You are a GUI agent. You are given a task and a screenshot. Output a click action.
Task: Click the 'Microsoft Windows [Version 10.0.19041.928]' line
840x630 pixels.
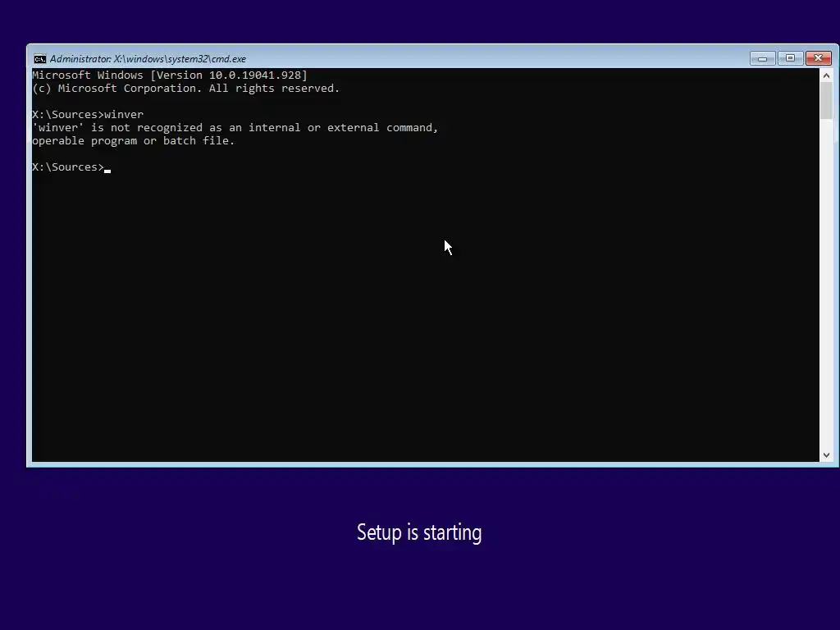[170, 75]
